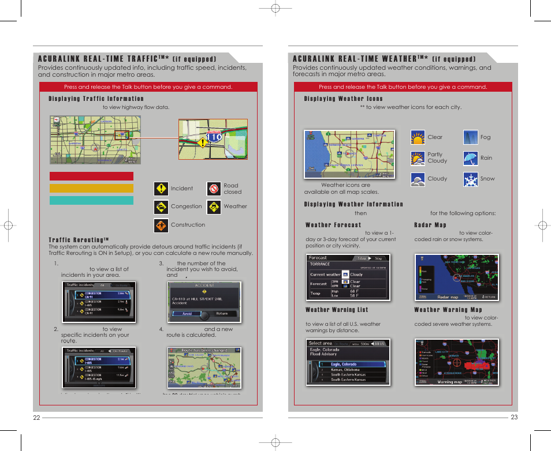Click the Avoid button in ACCIDENT dialog
The width and height of the screenshot is (551, 451).
click(187, 314)
